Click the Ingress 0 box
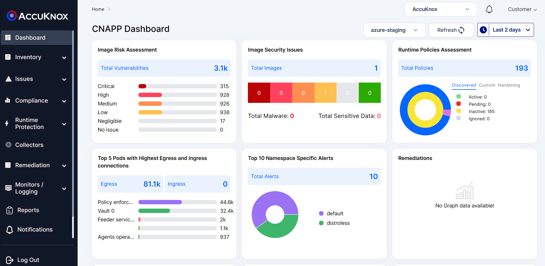545x266 pixels. (x=197, y=184)
